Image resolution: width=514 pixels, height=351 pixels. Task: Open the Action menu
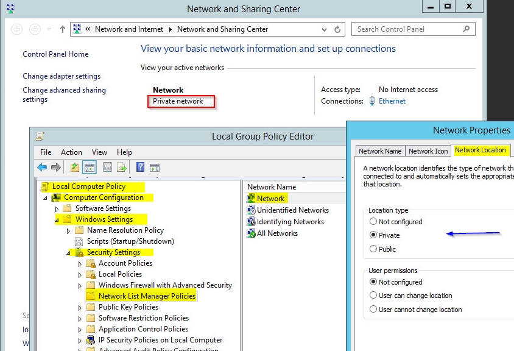tap(71, 152)
